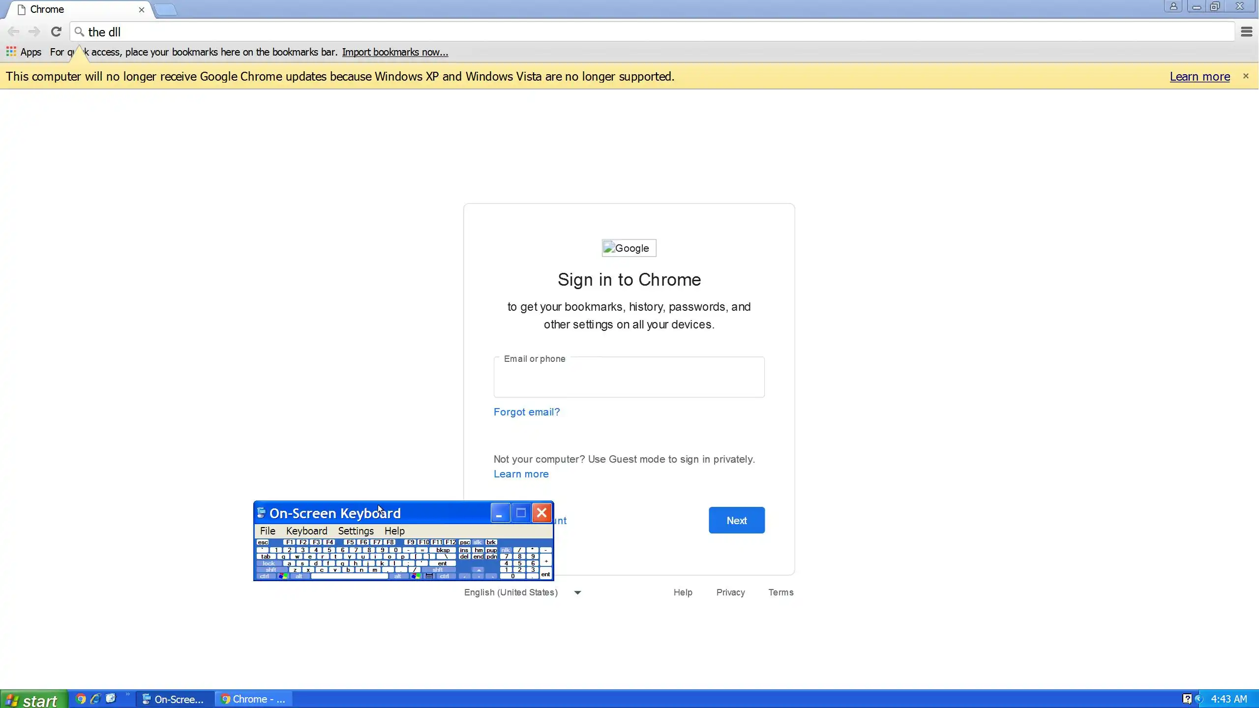1259x708 pixels.
Task: Click the Chrome reload page icon
Action: click(56, 32)
